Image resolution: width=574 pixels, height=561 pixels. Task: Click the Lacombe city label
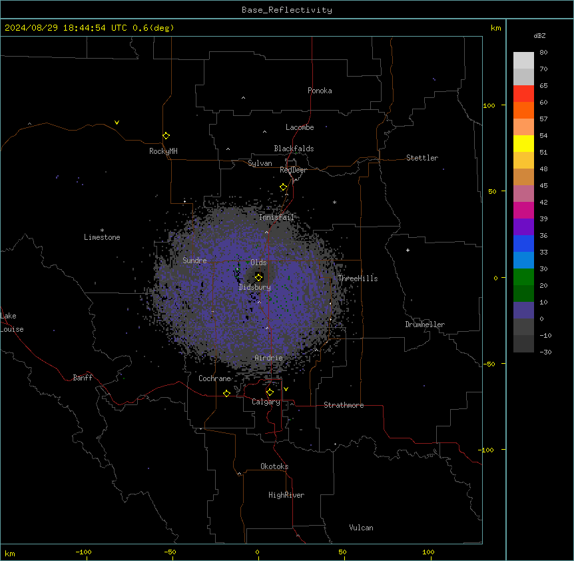300,127
